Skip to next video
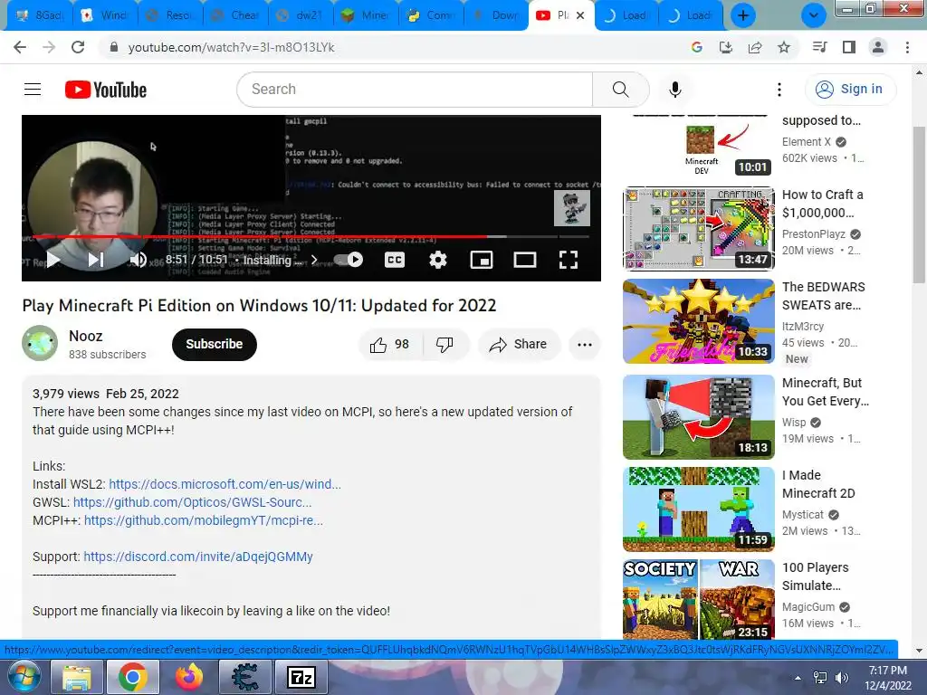The width and height of the screenshot is (927, 695). [x=96, y=260]
